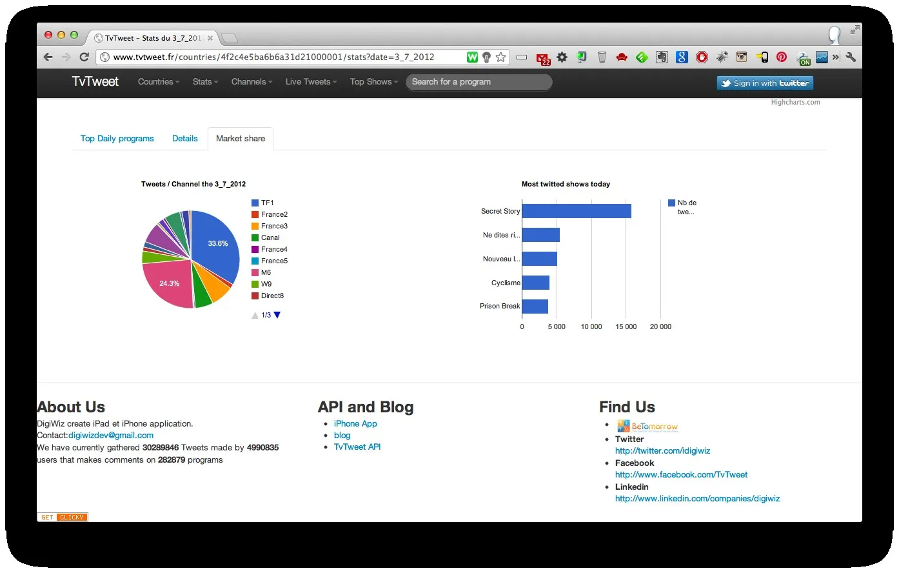Open the Evernote elephant clipper extension
This screenshot has width=899, height=573.
click(x=662, y=57)
